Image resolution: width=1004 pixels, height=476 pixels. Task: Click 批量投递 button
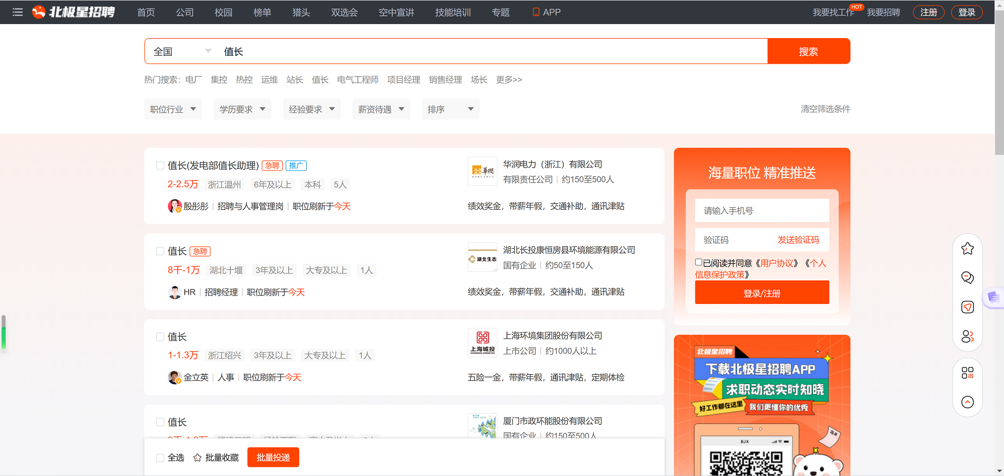(273, 457)
